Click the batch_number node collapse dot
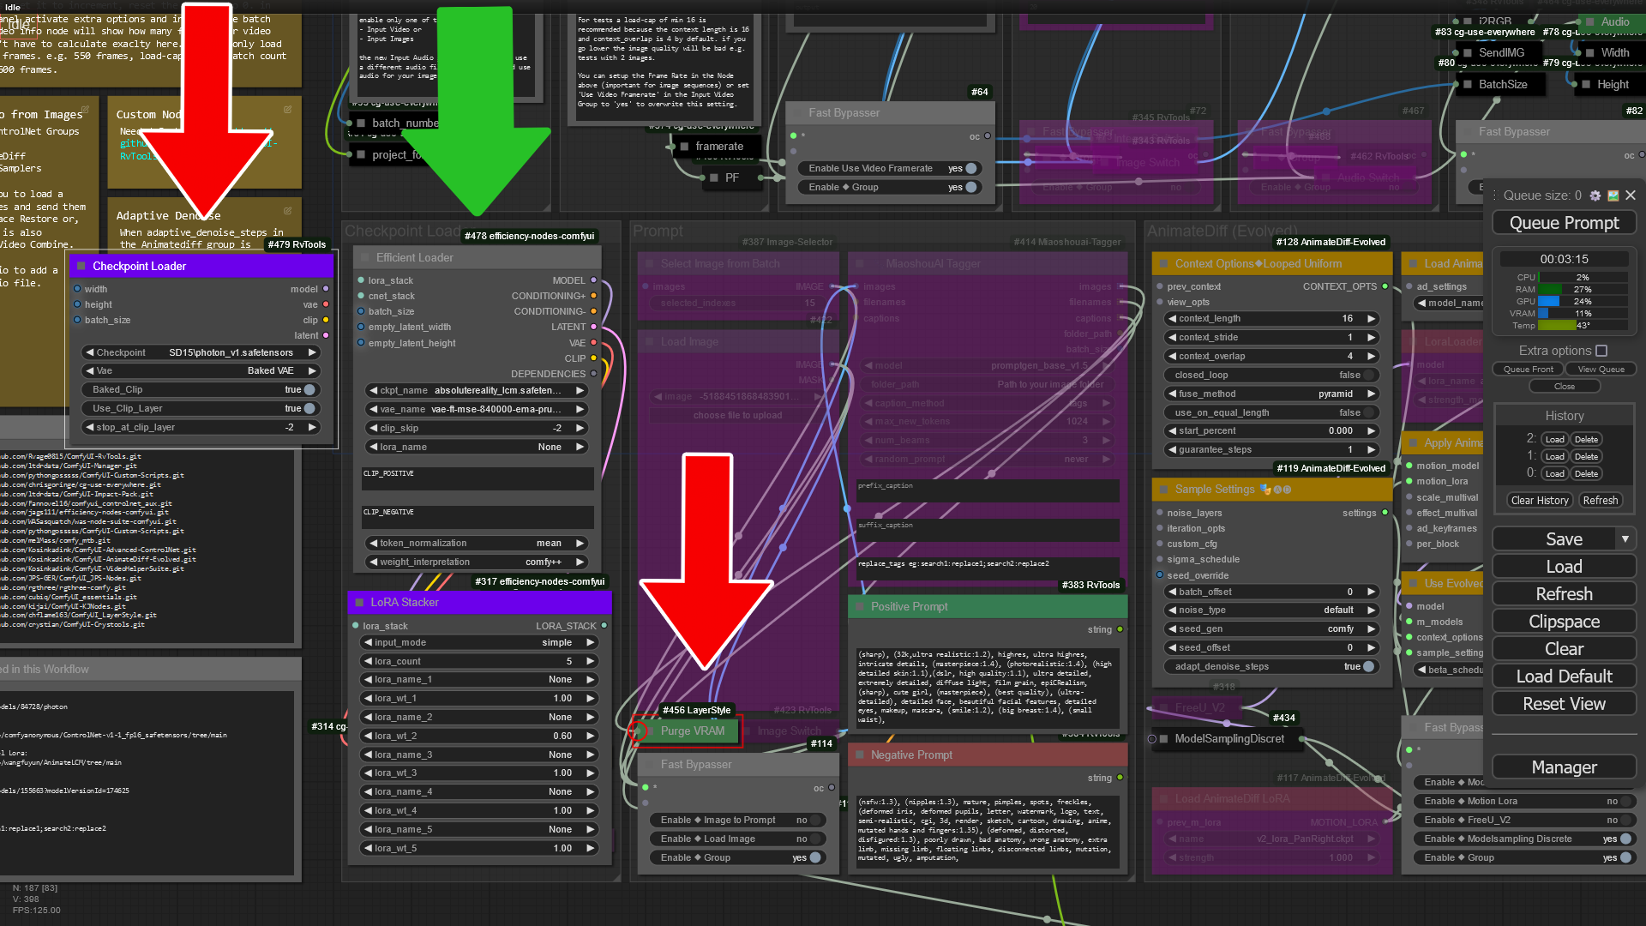The image size is (1646, 926). (x=361, y=123)
